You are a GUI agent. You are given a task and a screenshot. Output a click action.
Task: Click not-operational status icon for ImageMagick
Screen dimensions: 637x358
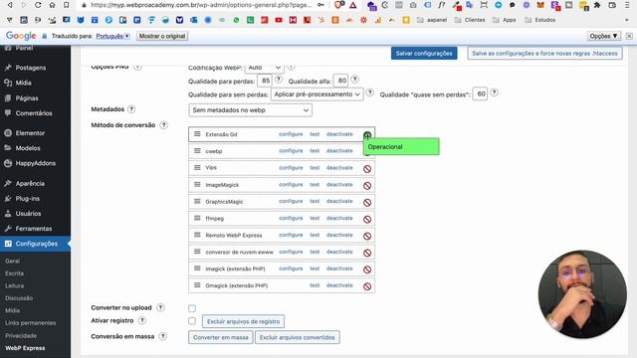click(367, 186)
